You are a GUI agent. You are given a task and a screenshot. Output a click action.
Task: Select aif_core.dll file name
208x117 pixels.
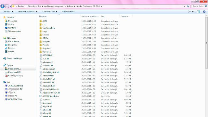(47, 106)
